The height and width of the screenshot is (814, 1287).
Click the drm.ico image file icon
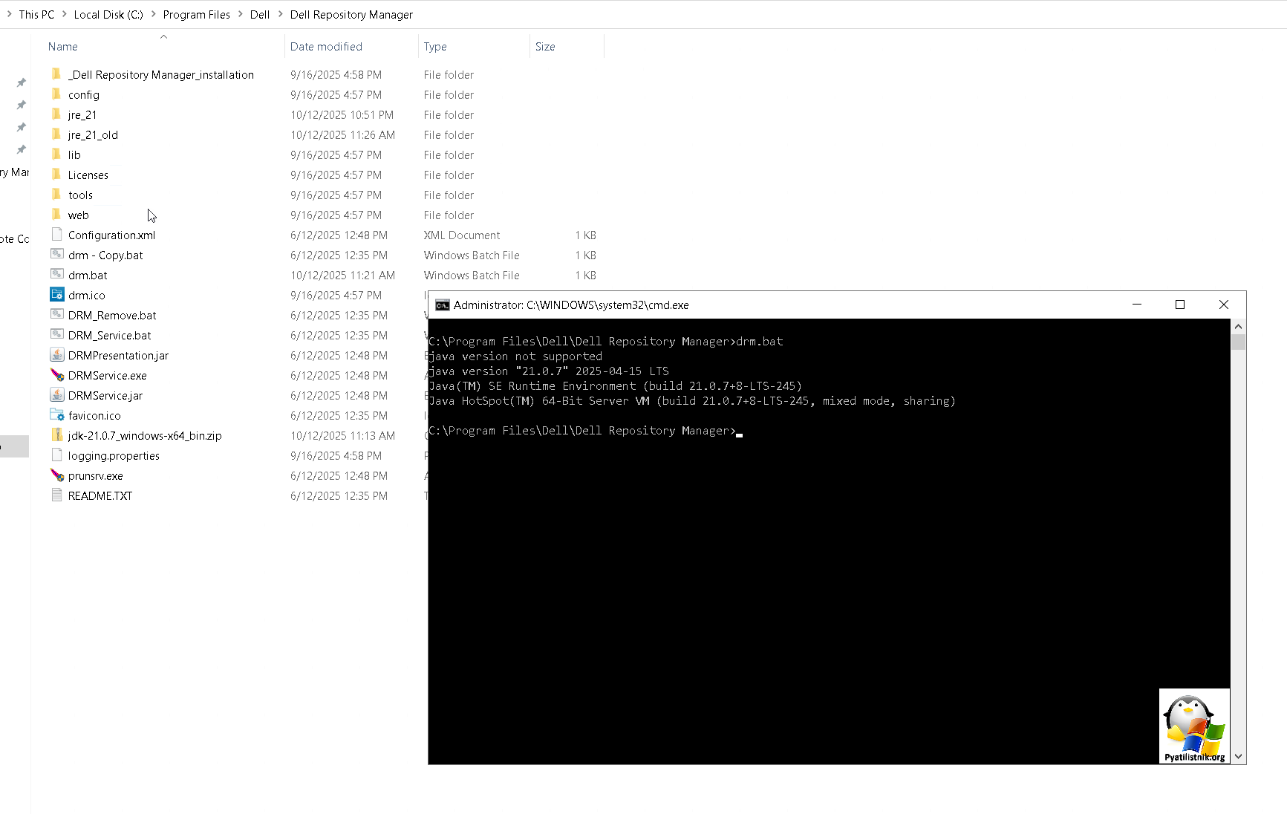click(x=57, y=295)
